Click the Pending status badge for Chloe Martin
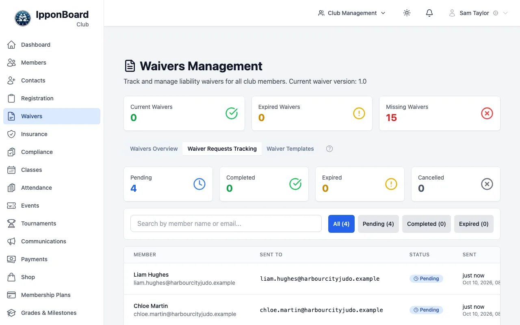 click(426, 310)
